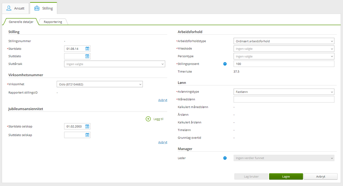The image size is (343, 186).
Task: Open calendar for Startdato selskap
Action: [x=87, y=126]
